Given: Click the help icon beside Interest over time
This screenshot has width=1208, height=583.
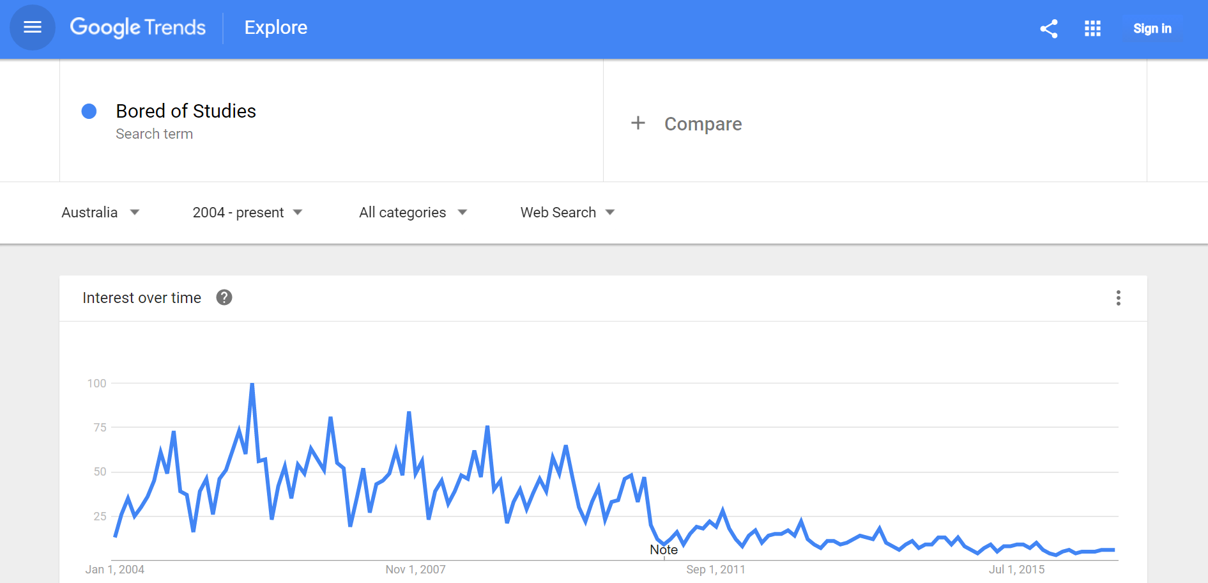Looking at the screenshot, I should [x=224, y=297].
